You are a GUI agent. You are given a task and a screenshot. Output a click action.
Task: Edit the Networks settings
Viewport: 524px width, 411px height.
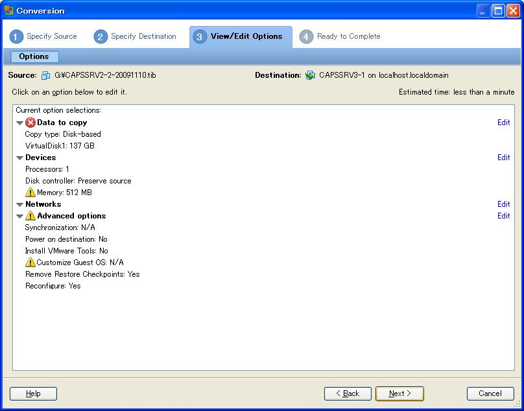coord(504,204)
